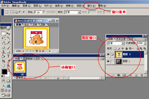The width and height of the screenshot is (149, 99).
Task: Choose the Lasso tool
Action: click(x=3, y=38)
